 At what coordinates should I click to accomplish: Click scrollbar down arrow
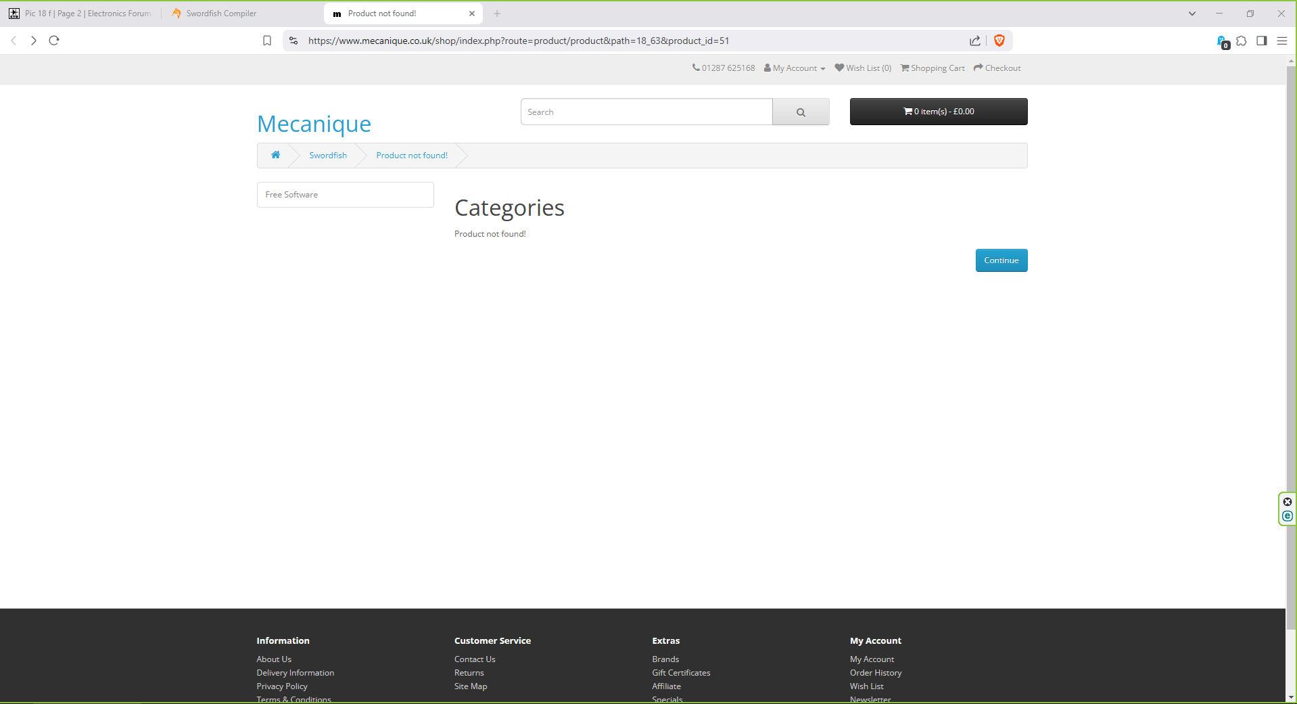click(x=1291, y=697)
